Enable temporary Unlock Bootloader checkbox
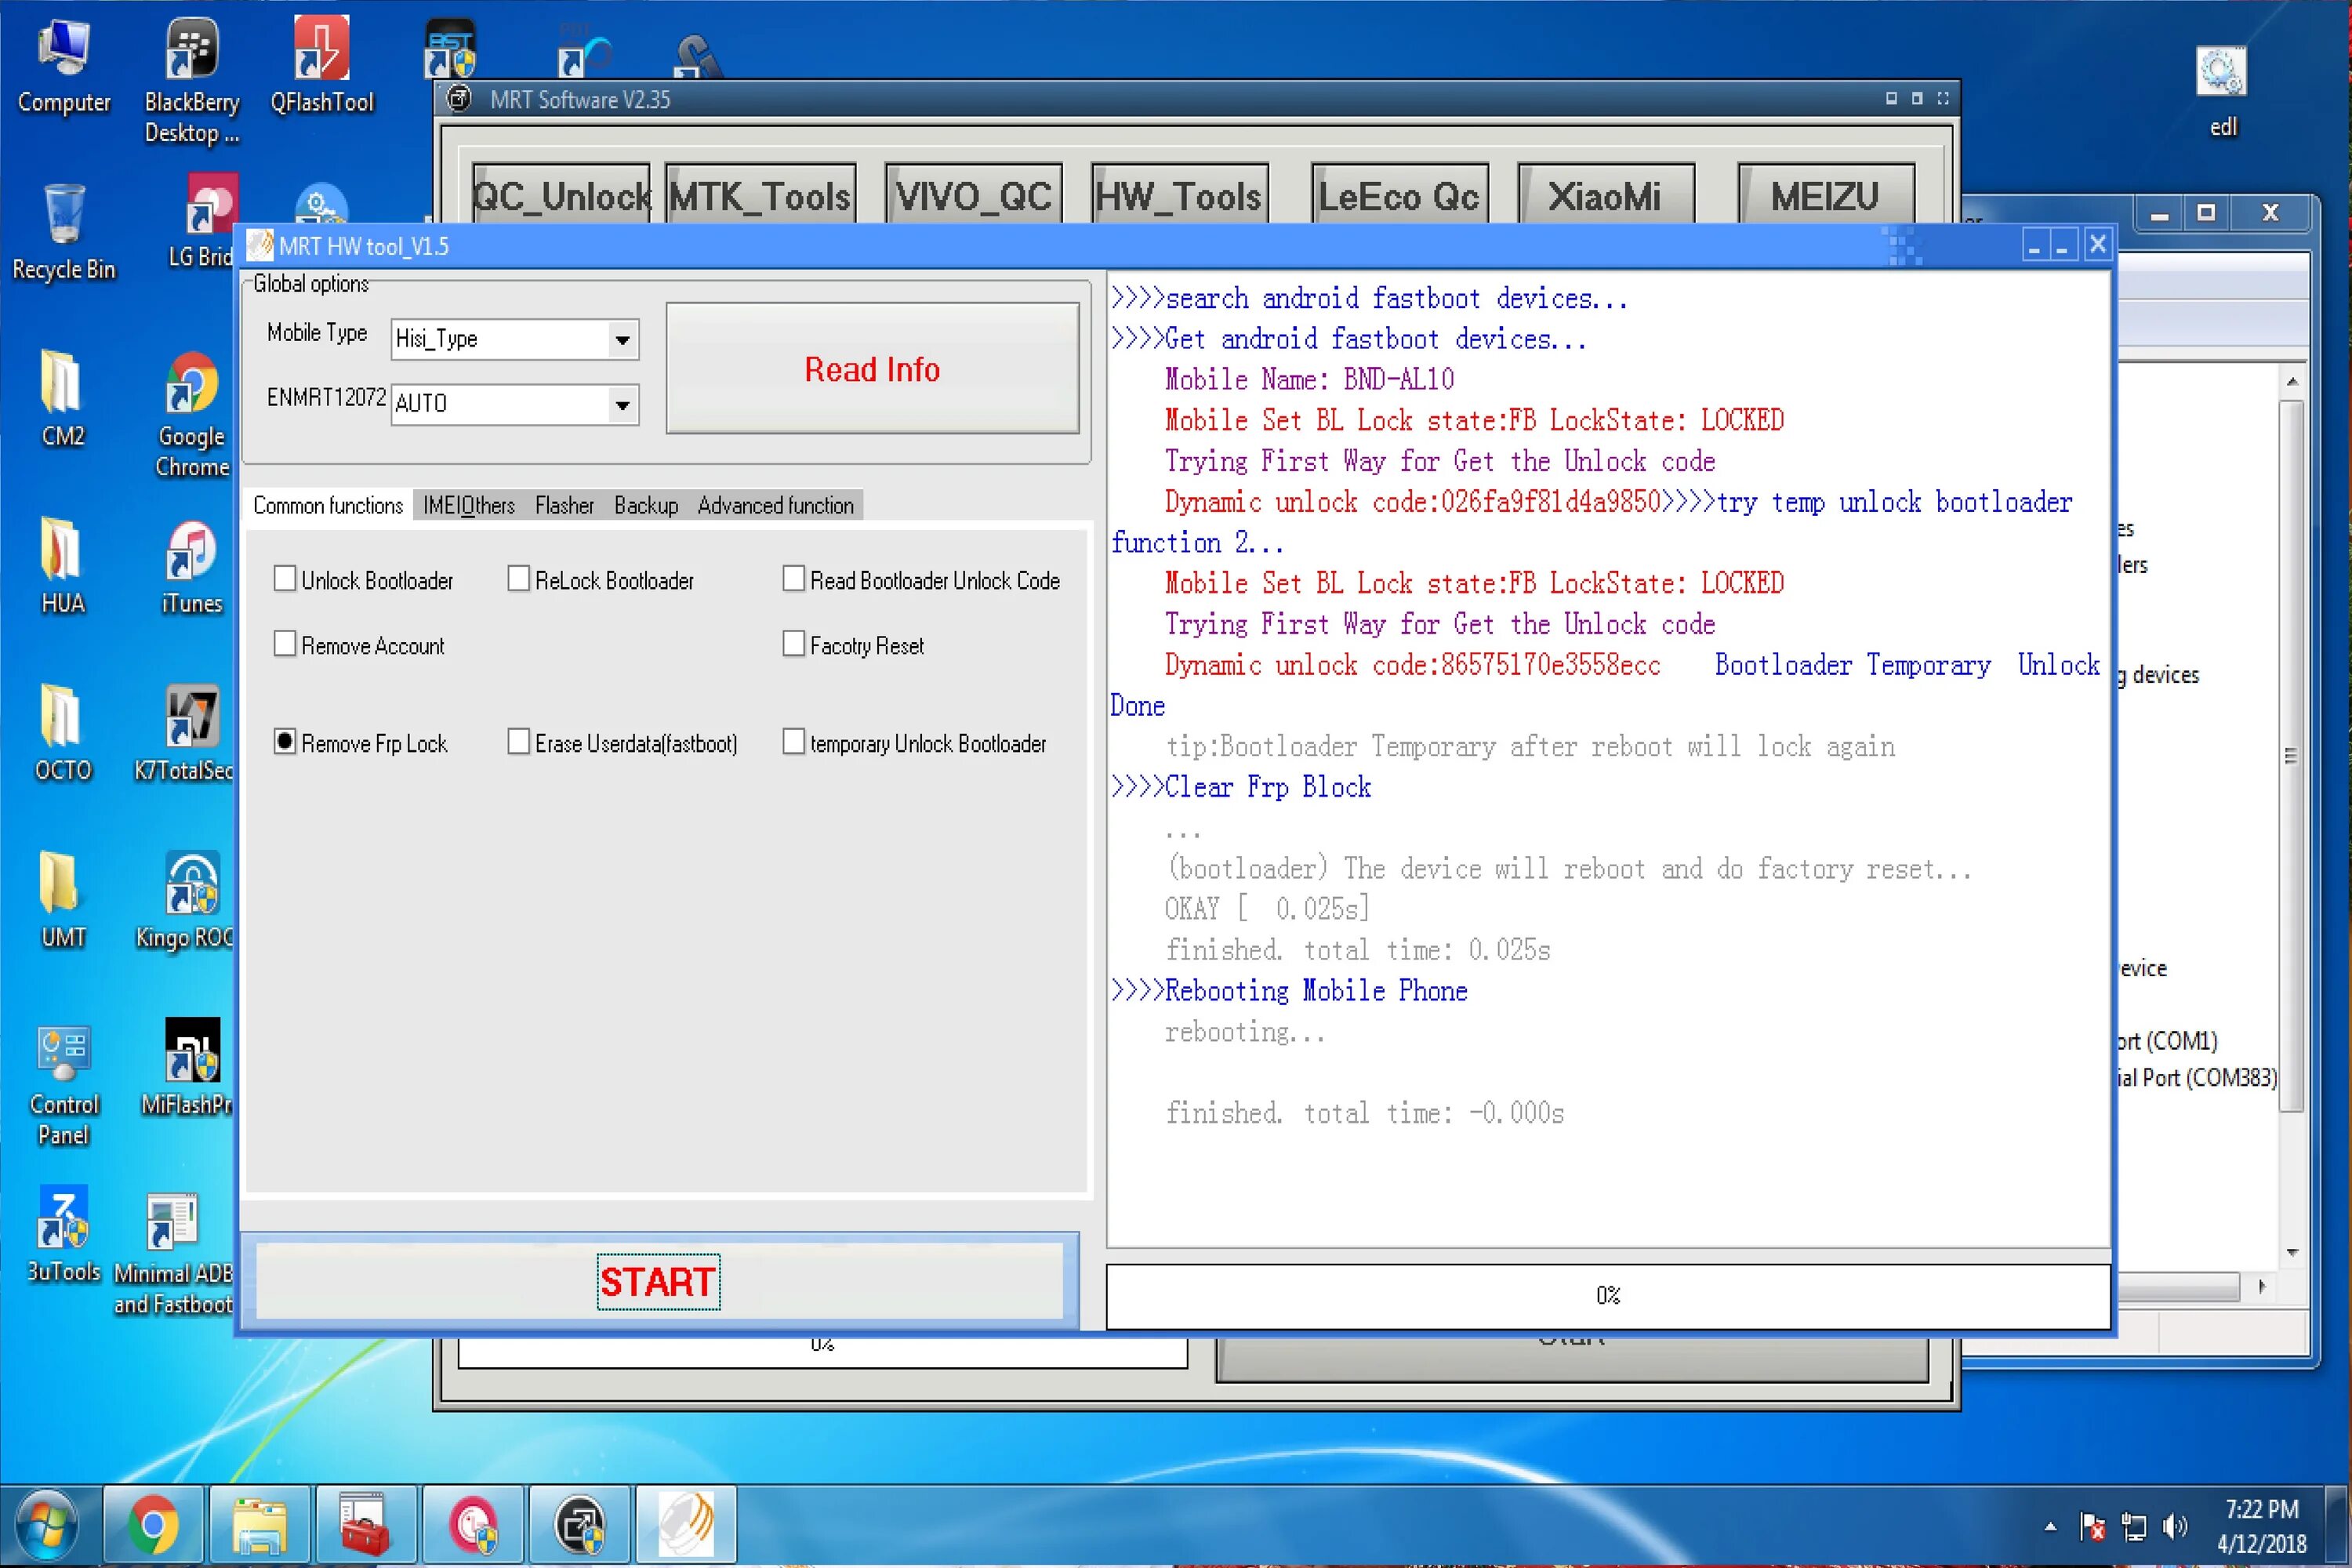This screenshot has width=2352, height=1568. click(x=793, y=742)
